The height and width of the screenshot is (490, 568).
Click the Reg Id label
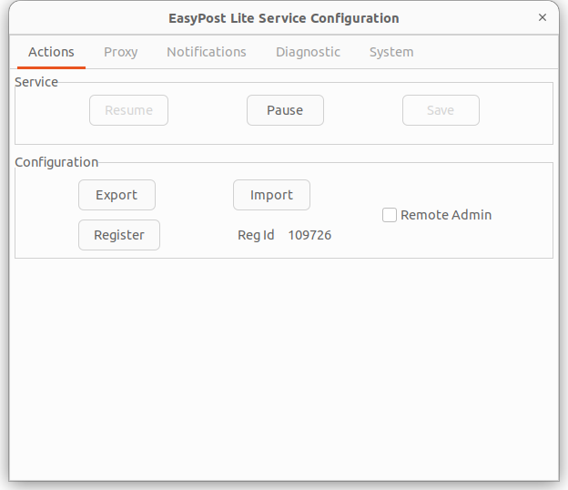pyautogui.click(x=256, y=235)
